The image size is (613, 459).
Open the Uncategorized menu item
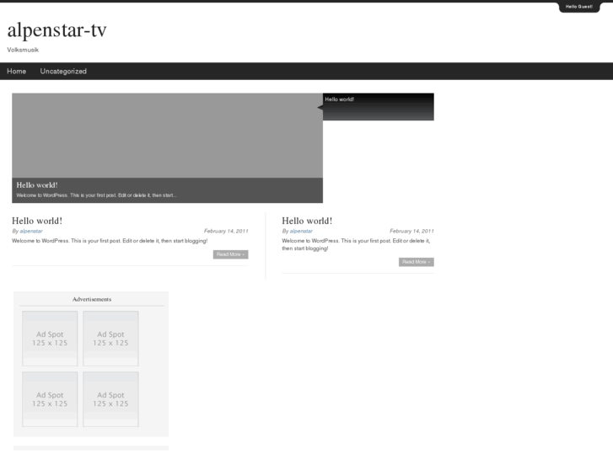click(63, 71)
